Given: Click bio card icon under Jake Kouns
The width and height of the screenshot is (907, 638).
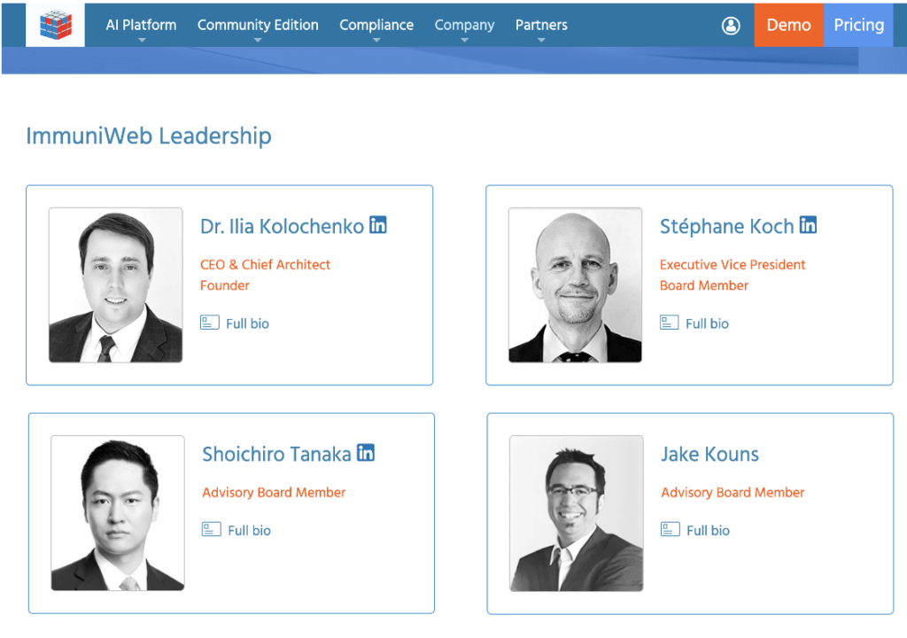Looking at the screenshot, I should click(671, 530).
